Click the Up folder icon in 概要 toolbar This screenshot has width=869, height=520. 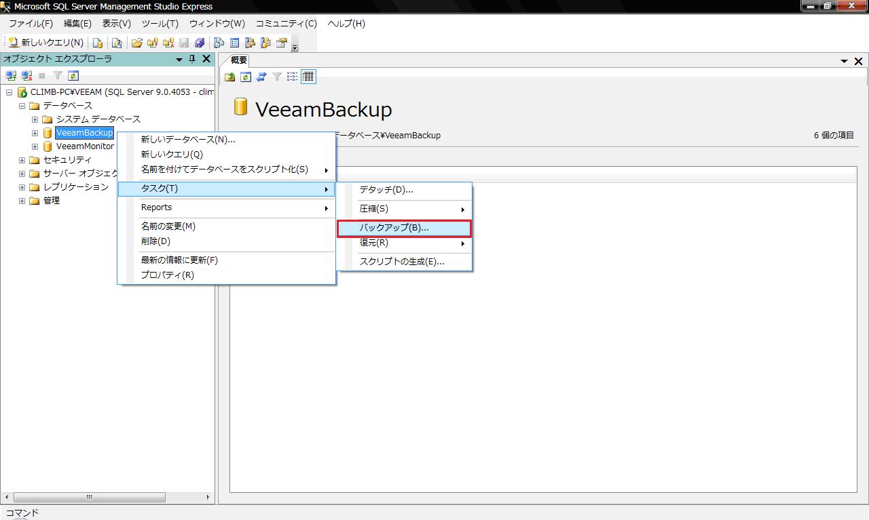230,77
